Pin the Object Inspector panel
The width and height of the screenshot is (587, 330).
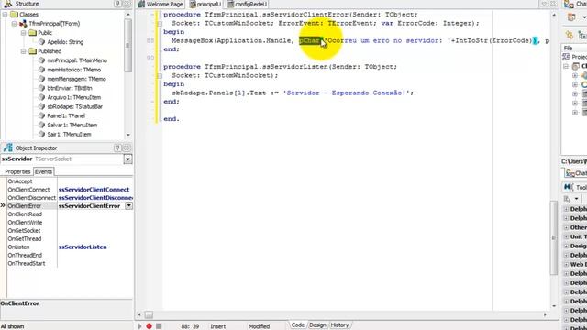click(x=117, y=148)
